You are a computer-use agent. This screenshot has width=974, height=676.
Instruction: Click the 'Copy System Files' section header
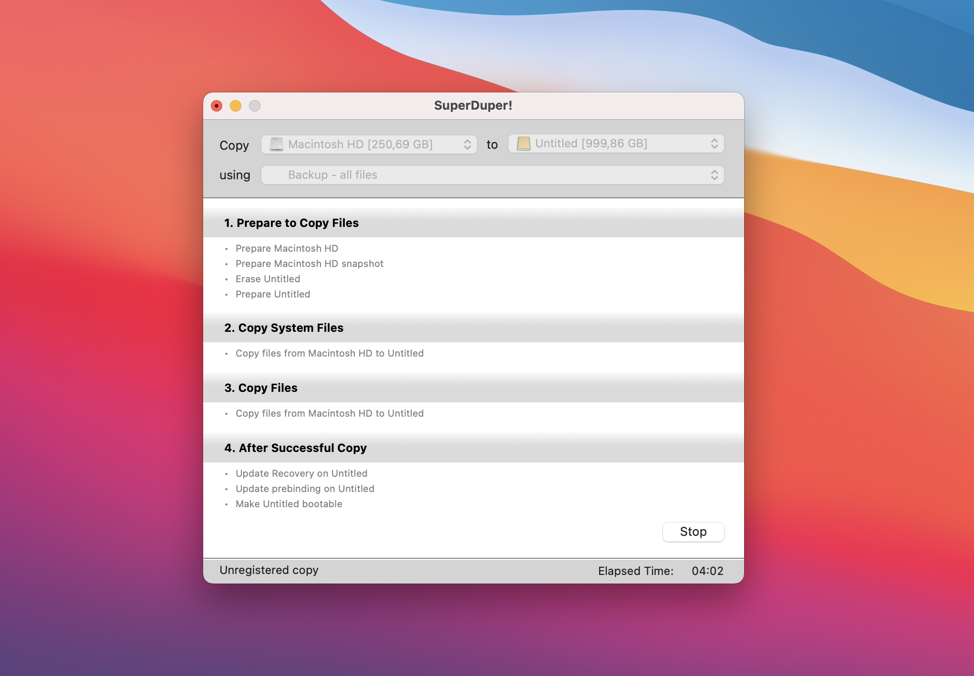[x=474, y=328]
